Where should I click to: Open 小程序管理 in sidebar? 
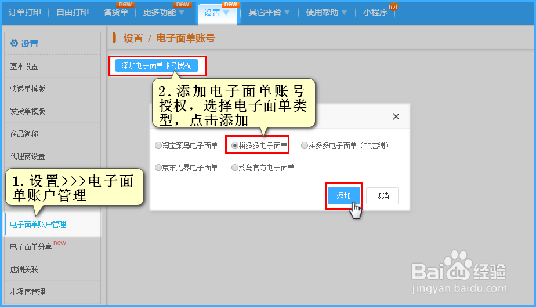pos(52,292)
